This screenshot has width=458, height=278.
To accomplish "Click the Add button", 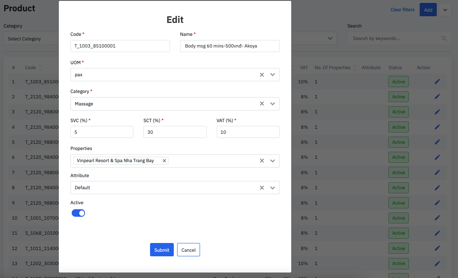I will [428, 10].
